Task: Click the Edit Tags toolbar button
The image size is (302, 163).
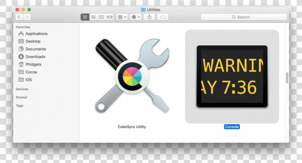Action: pyautogui.click(x=163, y=17)
